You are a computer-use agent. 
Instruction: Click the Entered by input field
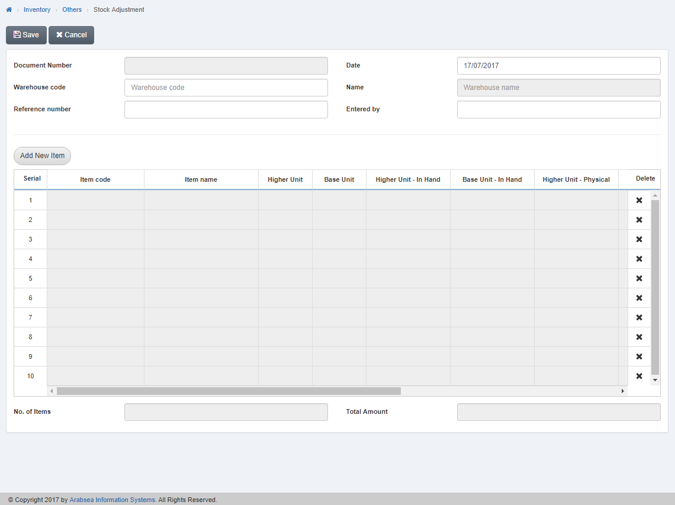558,109
